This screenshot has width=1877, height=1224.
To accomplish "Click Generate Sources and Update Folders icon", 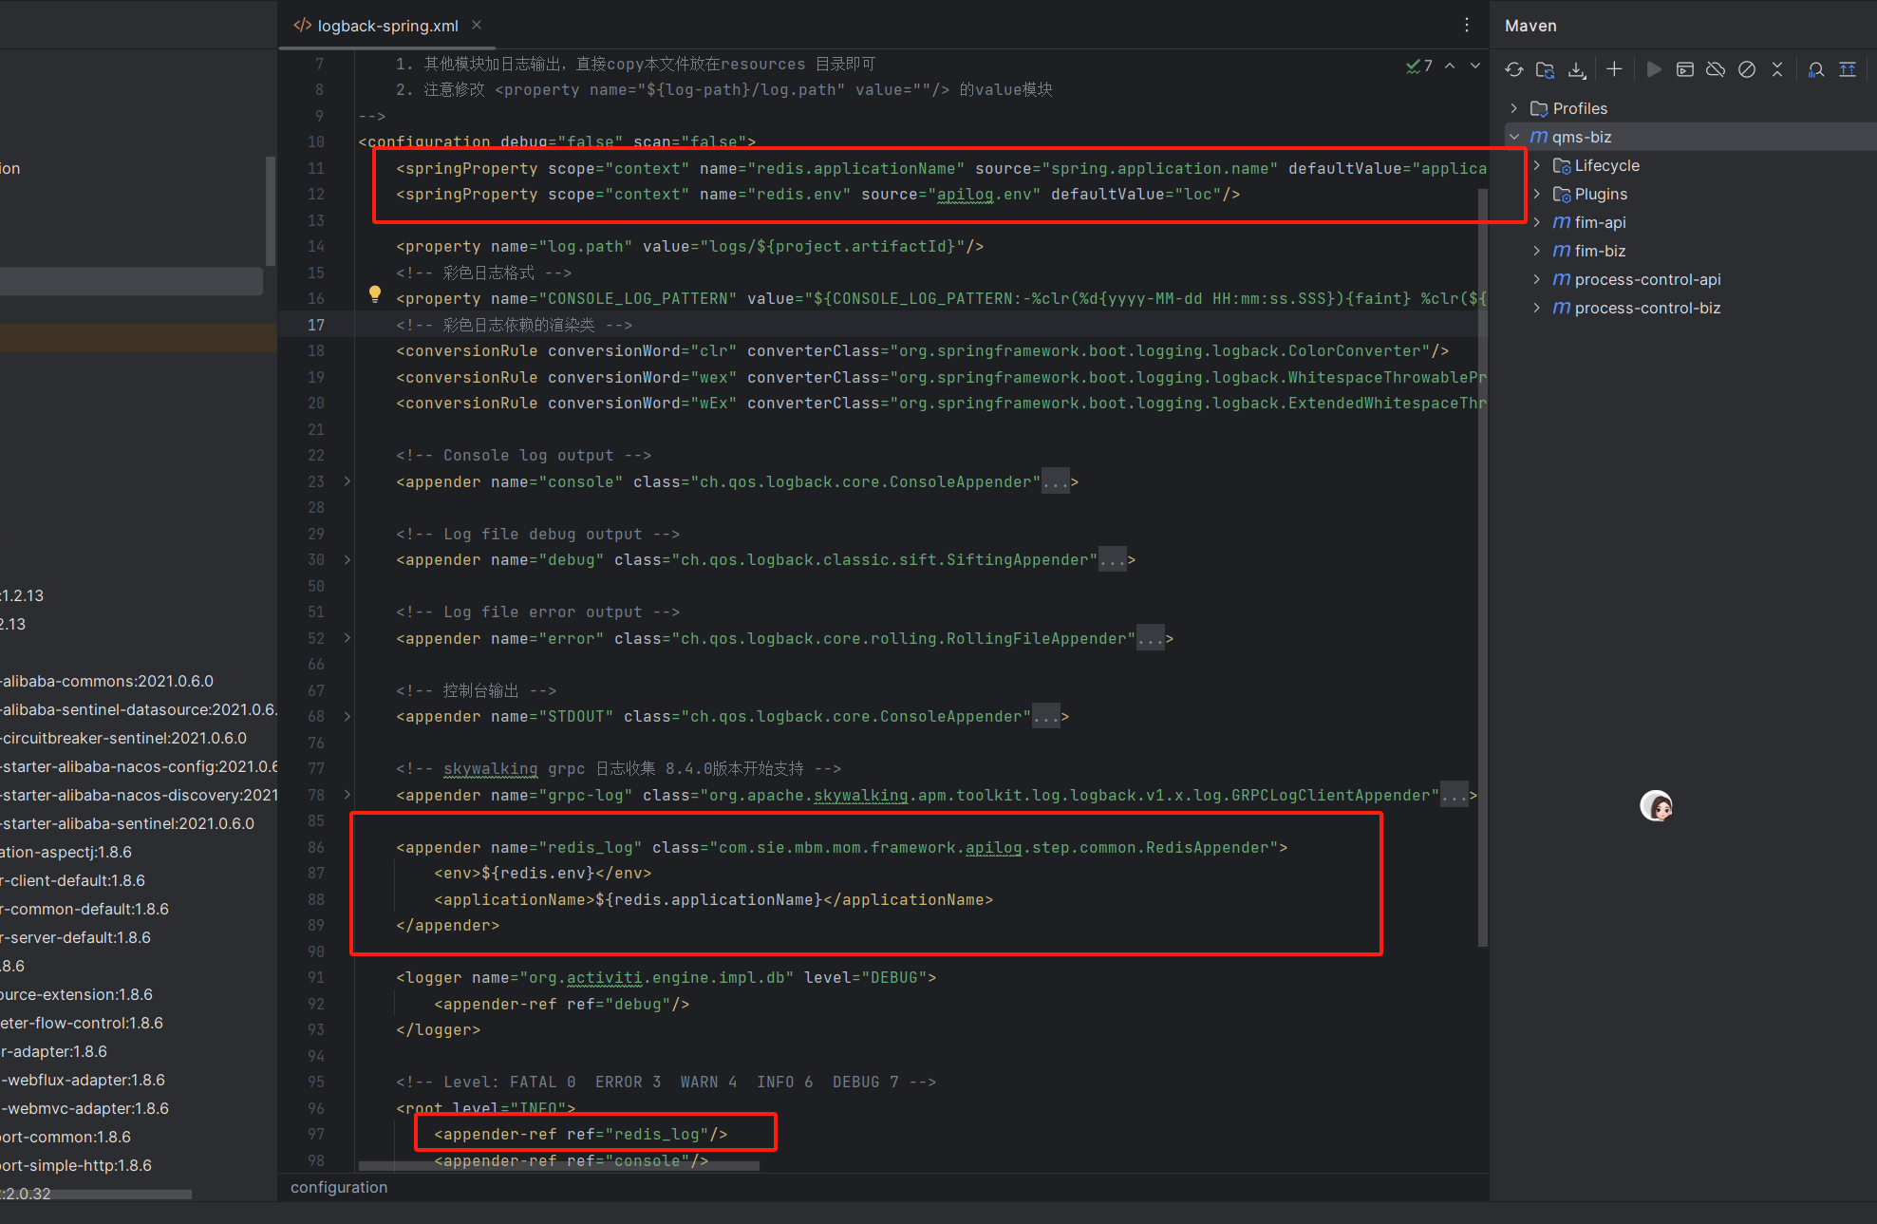I will (1546, 69).
